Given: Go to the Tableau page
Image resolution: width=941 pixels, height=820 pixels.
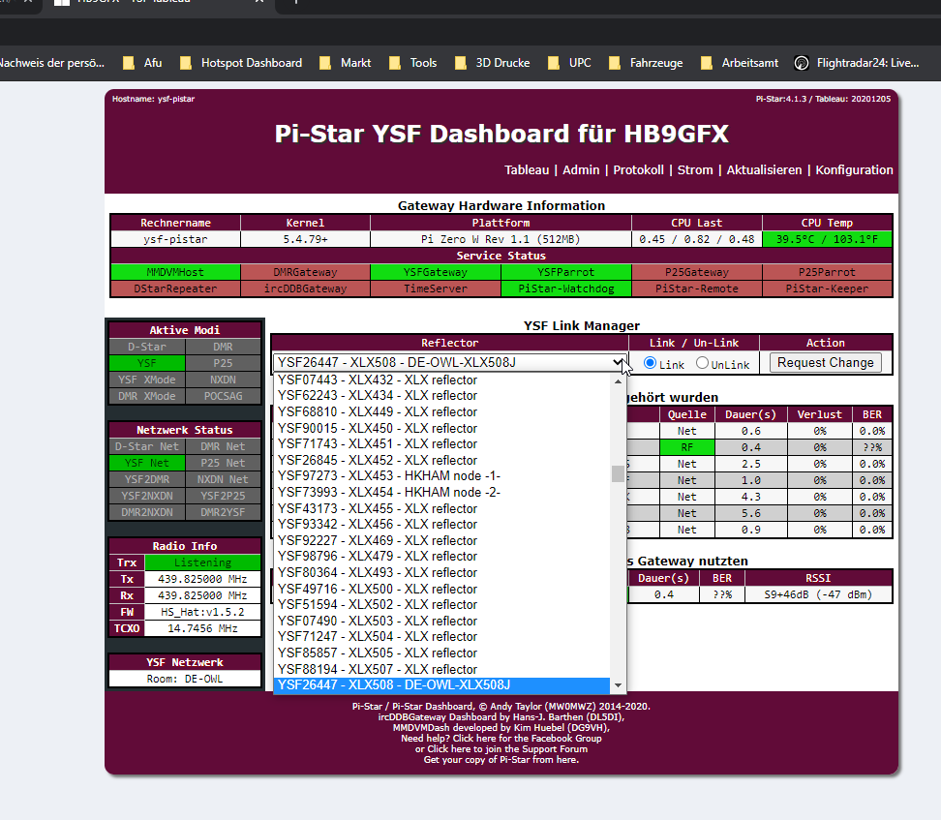Looking at the screenshot, I should coord(527,169).
